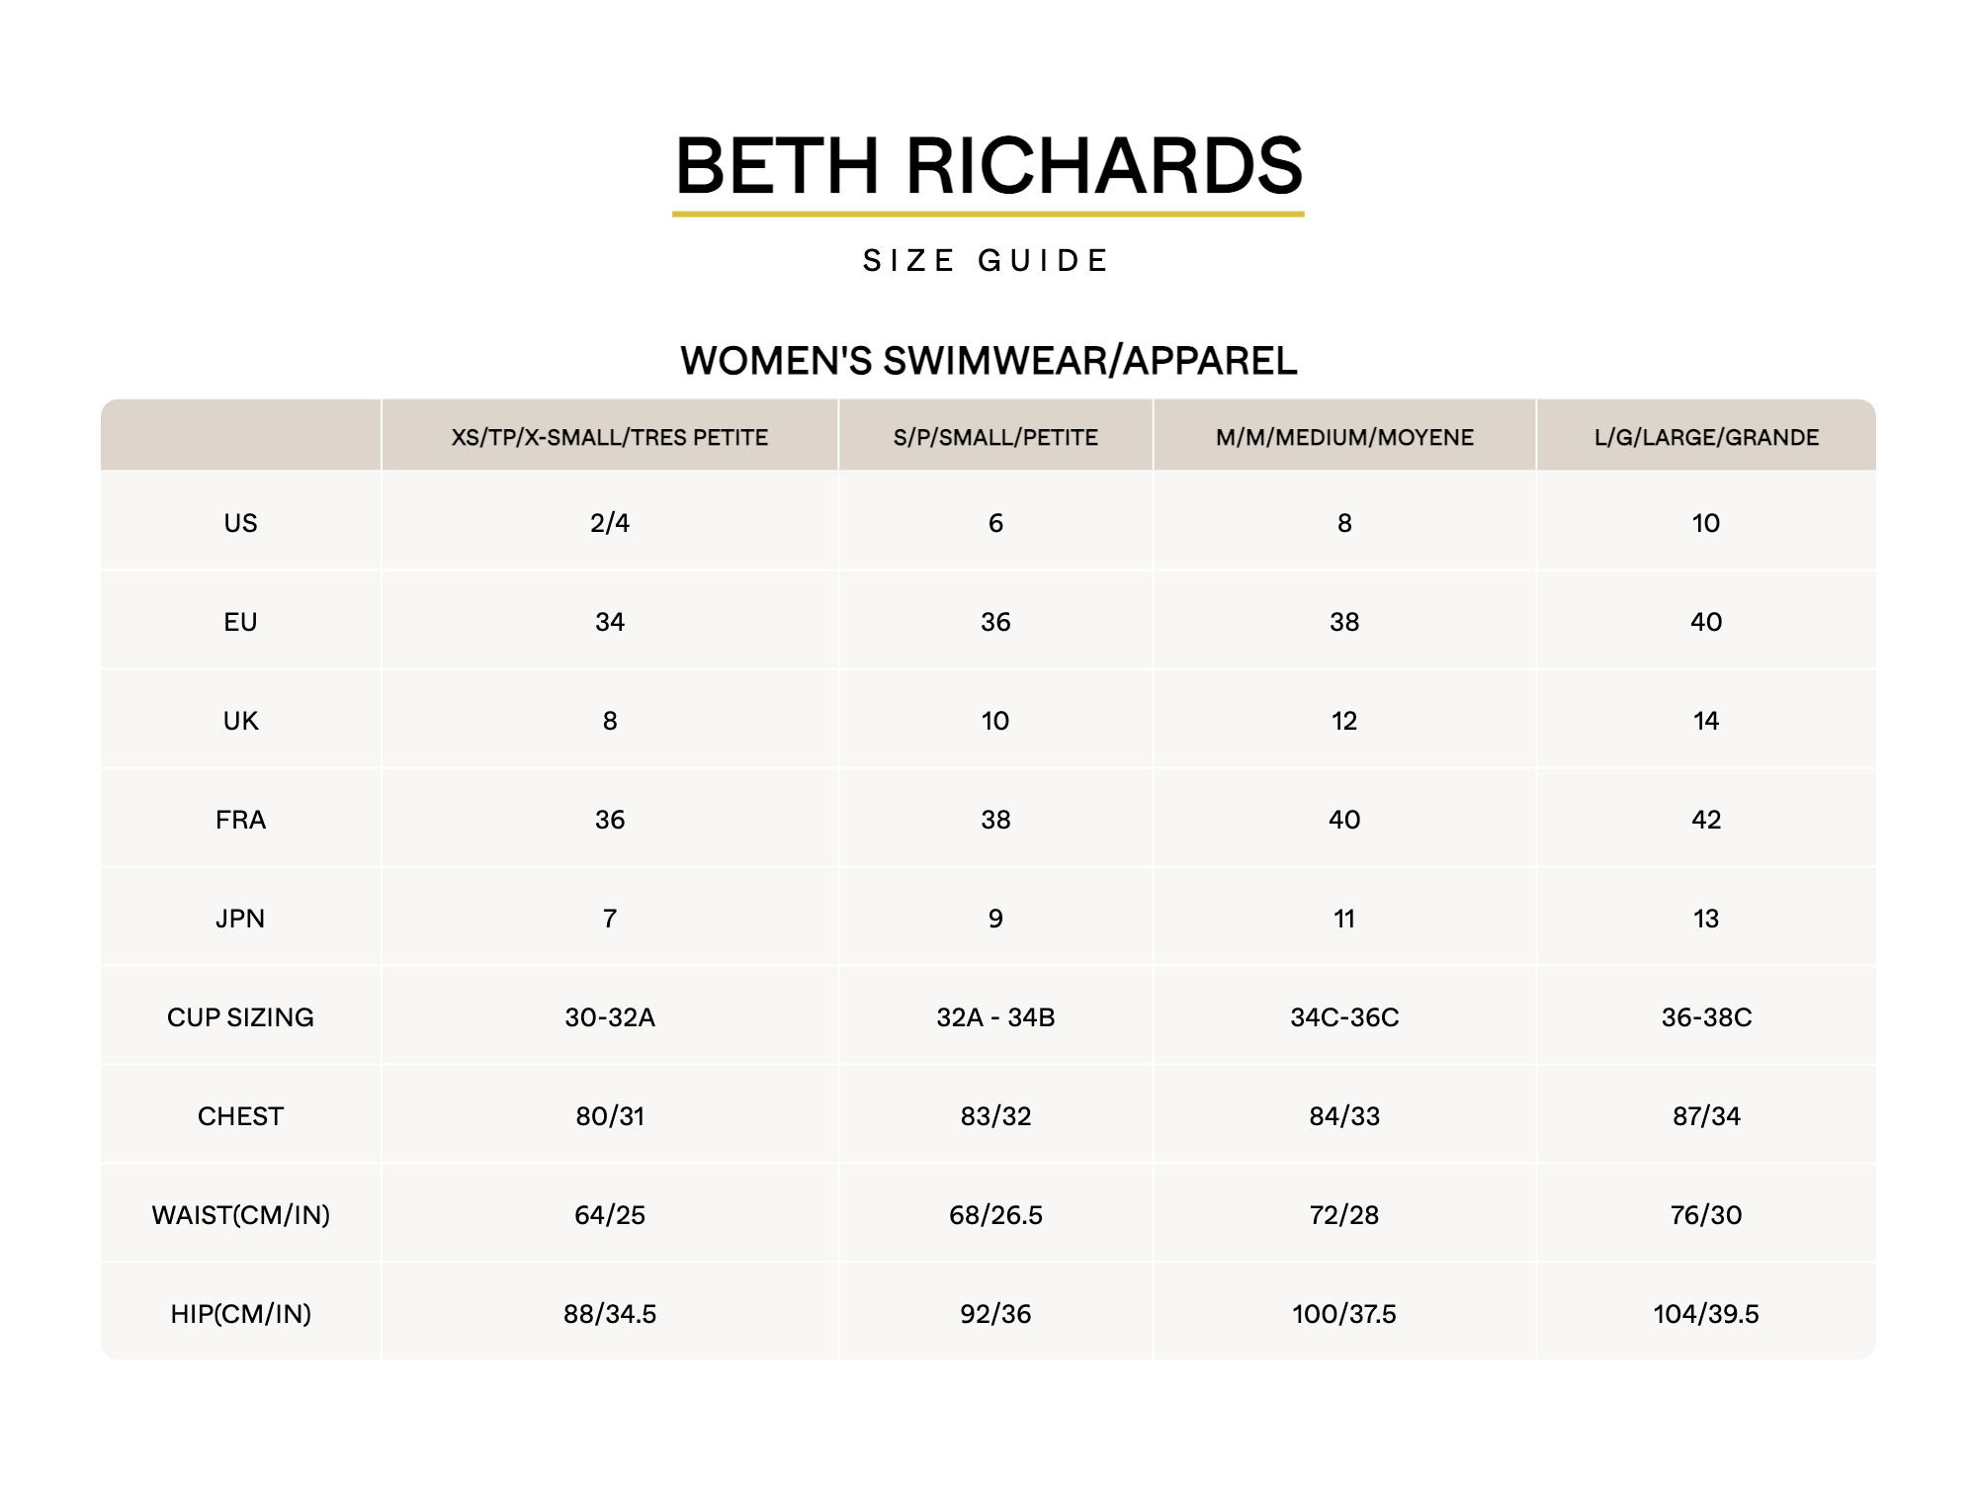Click the 30-32A cup sizing cell
This screenshot has height=1491, width=1977.
(x=610, y=1017)
